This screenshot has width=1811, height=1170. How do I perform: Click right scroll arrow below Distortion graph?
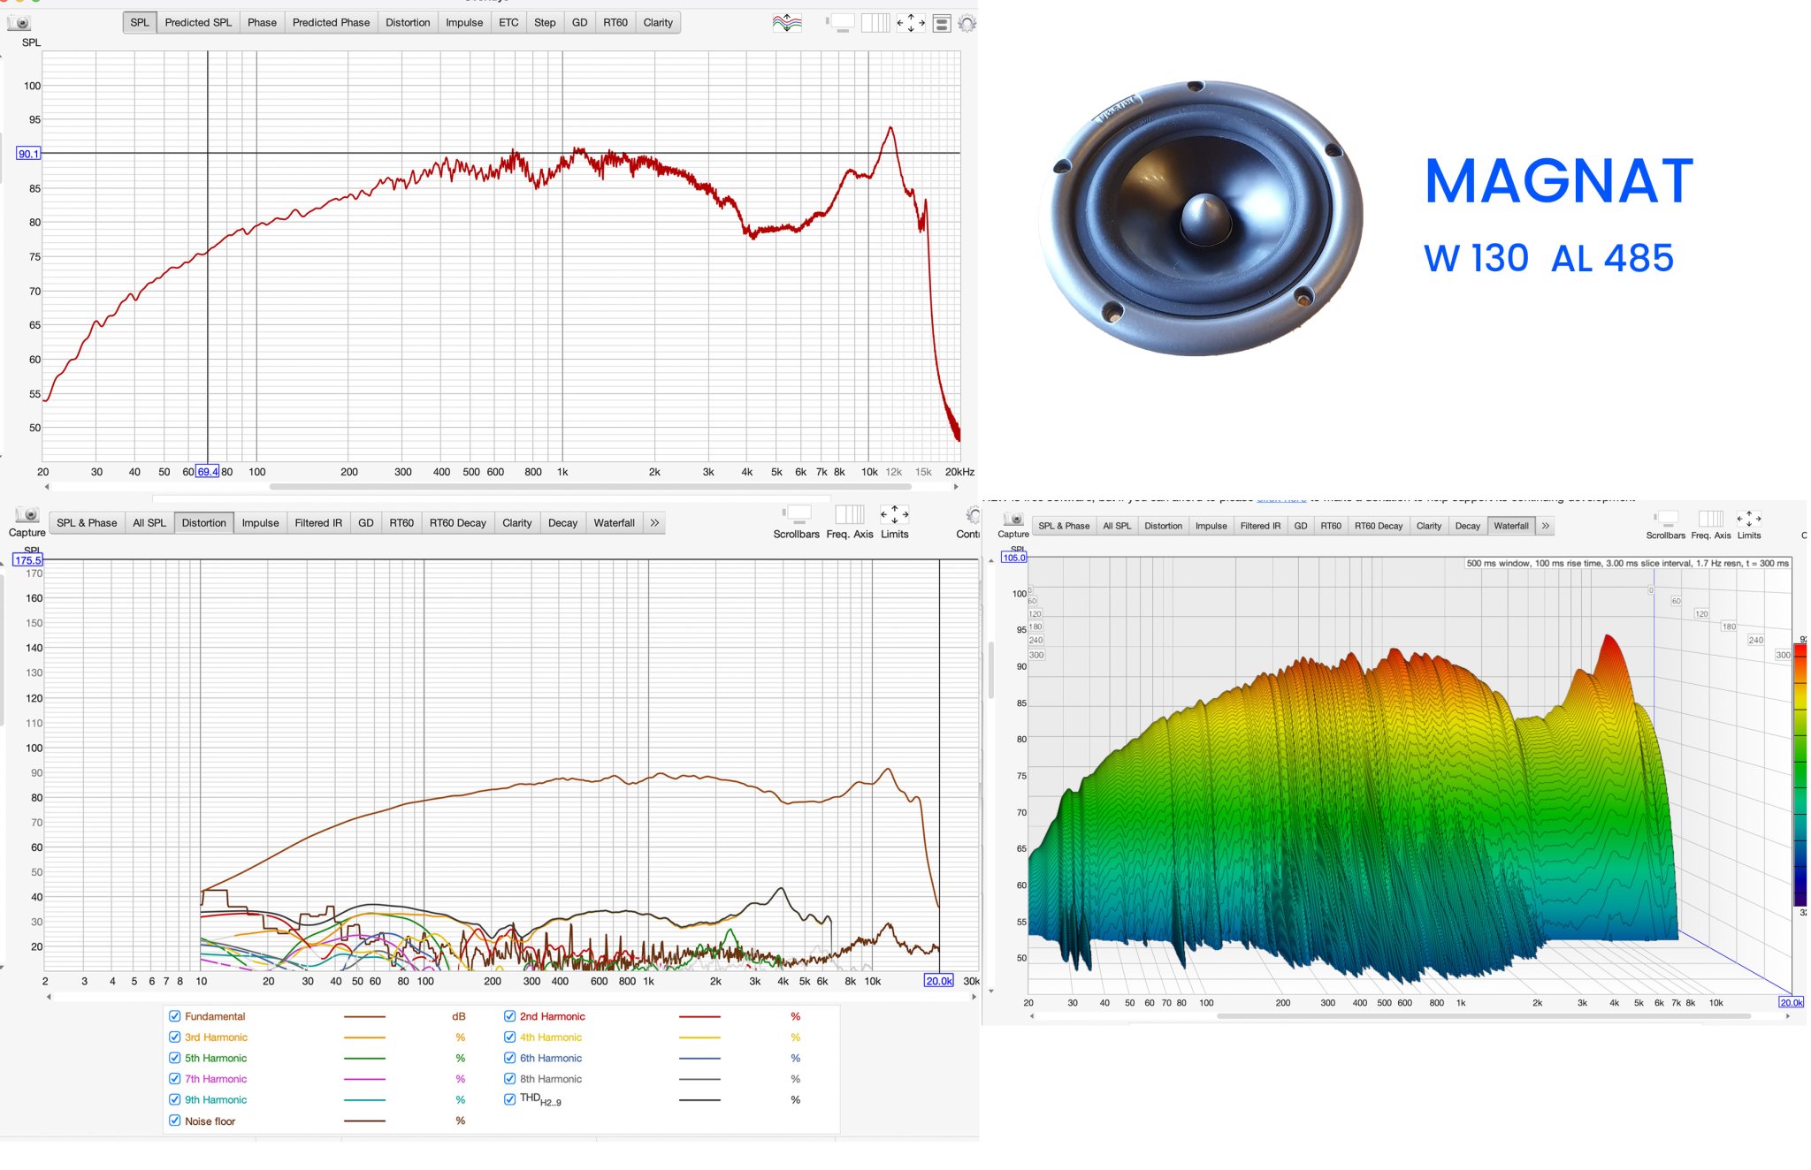click(974, 997)
